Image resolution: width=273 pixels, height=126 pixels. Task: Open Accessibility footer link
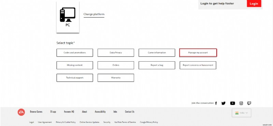(x=100, y=112)
